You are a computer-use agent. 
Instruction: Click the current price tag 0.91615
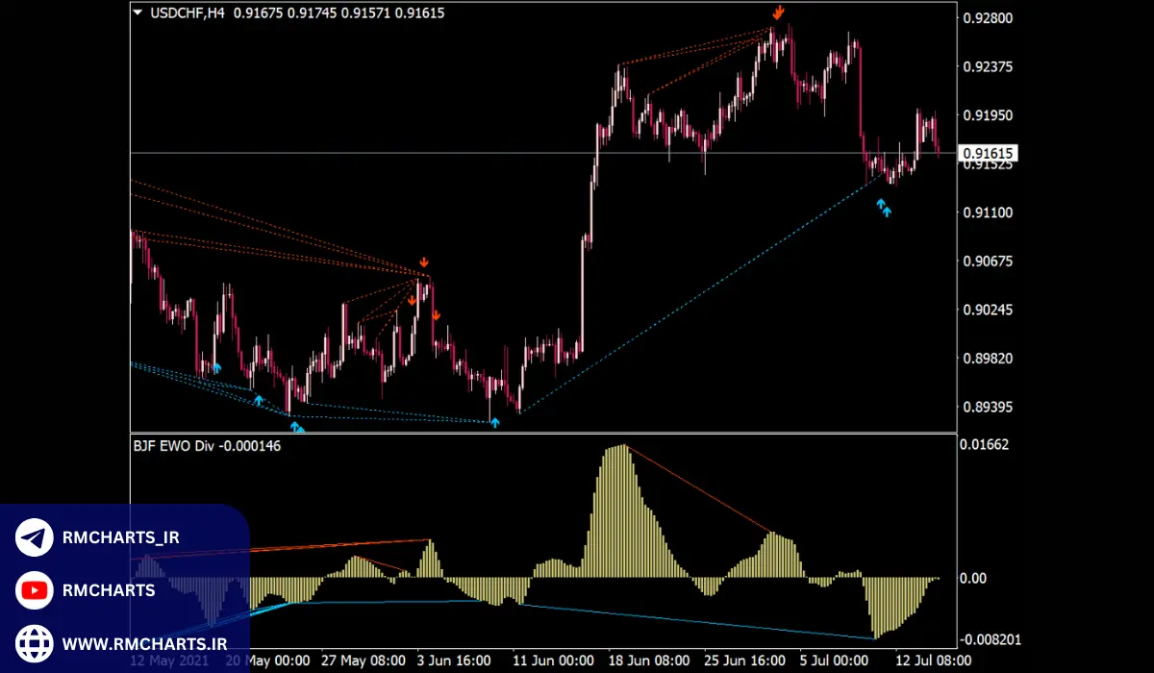pos(986,153)
